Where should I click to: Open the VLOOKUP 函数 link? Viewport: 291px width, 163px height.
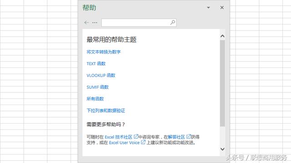101,76
